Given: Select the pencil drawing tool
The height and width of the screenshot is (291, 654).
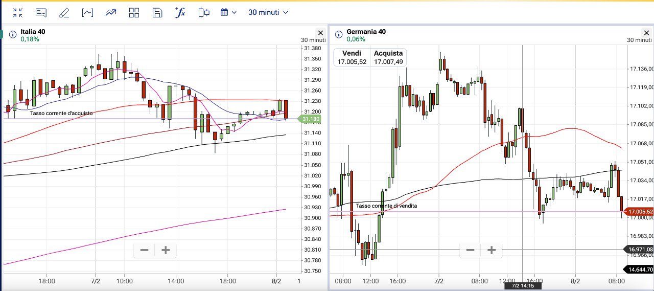Looking at the screenshot, I should click(64, 12).
